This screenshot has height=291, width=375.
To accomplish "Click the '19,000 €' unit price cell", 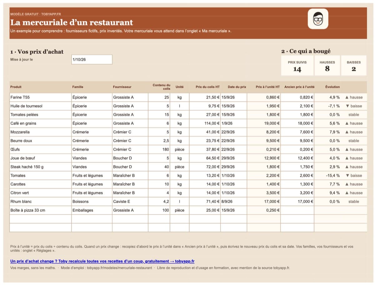I will 264,123.
